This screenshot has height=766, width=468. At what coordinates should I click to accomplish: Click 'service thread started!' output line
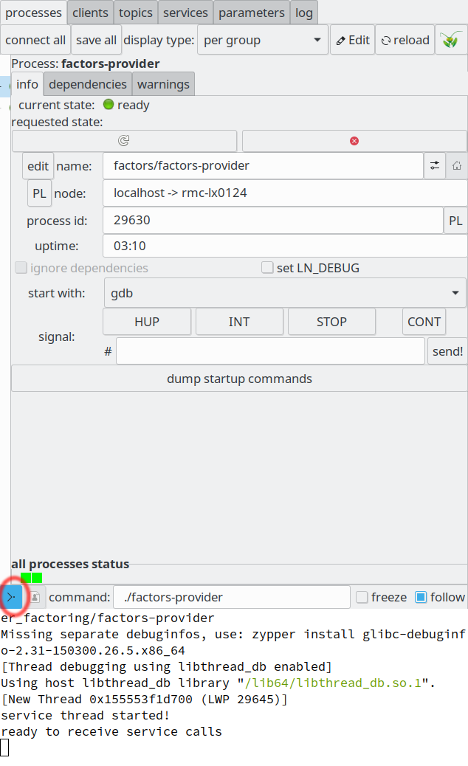click(86, 716)
